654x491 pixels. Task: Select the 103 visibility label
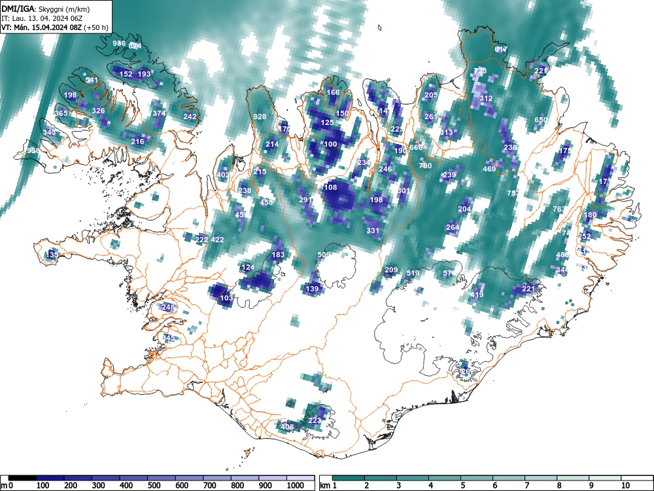[226, 298]
